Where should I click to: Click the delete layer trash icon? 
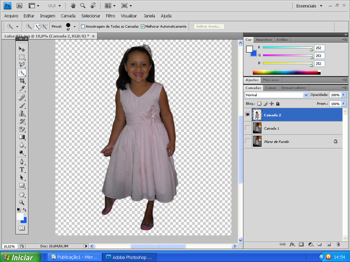(x=338, y=244)
